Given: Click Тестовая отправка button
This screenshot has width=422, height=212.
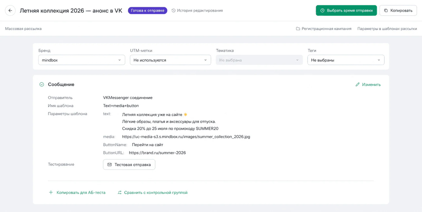Looking at the screenshot, I should [x=129, y=164].
